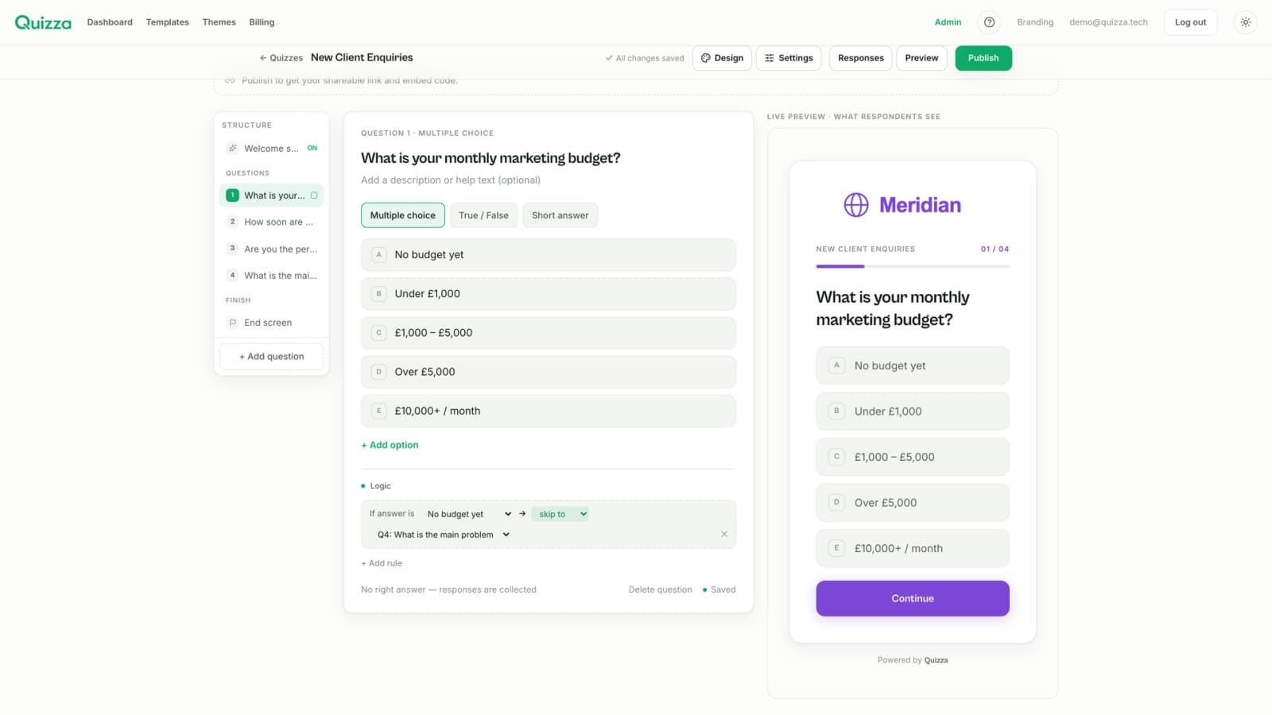The image size is (1272, 715).
Task: Choose 'Over £5,000' in live preview
Action: point(913,503)
